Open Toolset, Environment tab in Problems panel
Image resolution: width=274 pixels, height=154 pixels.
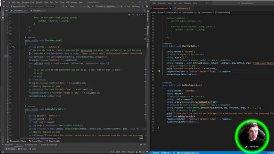tap(49, 145)
